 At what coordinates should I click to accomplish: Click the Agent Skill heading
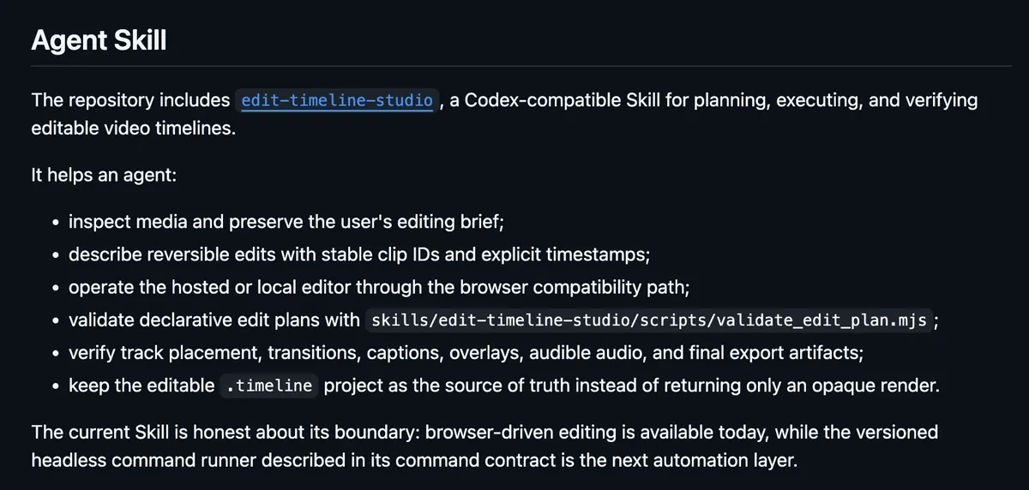click(99, 40)
